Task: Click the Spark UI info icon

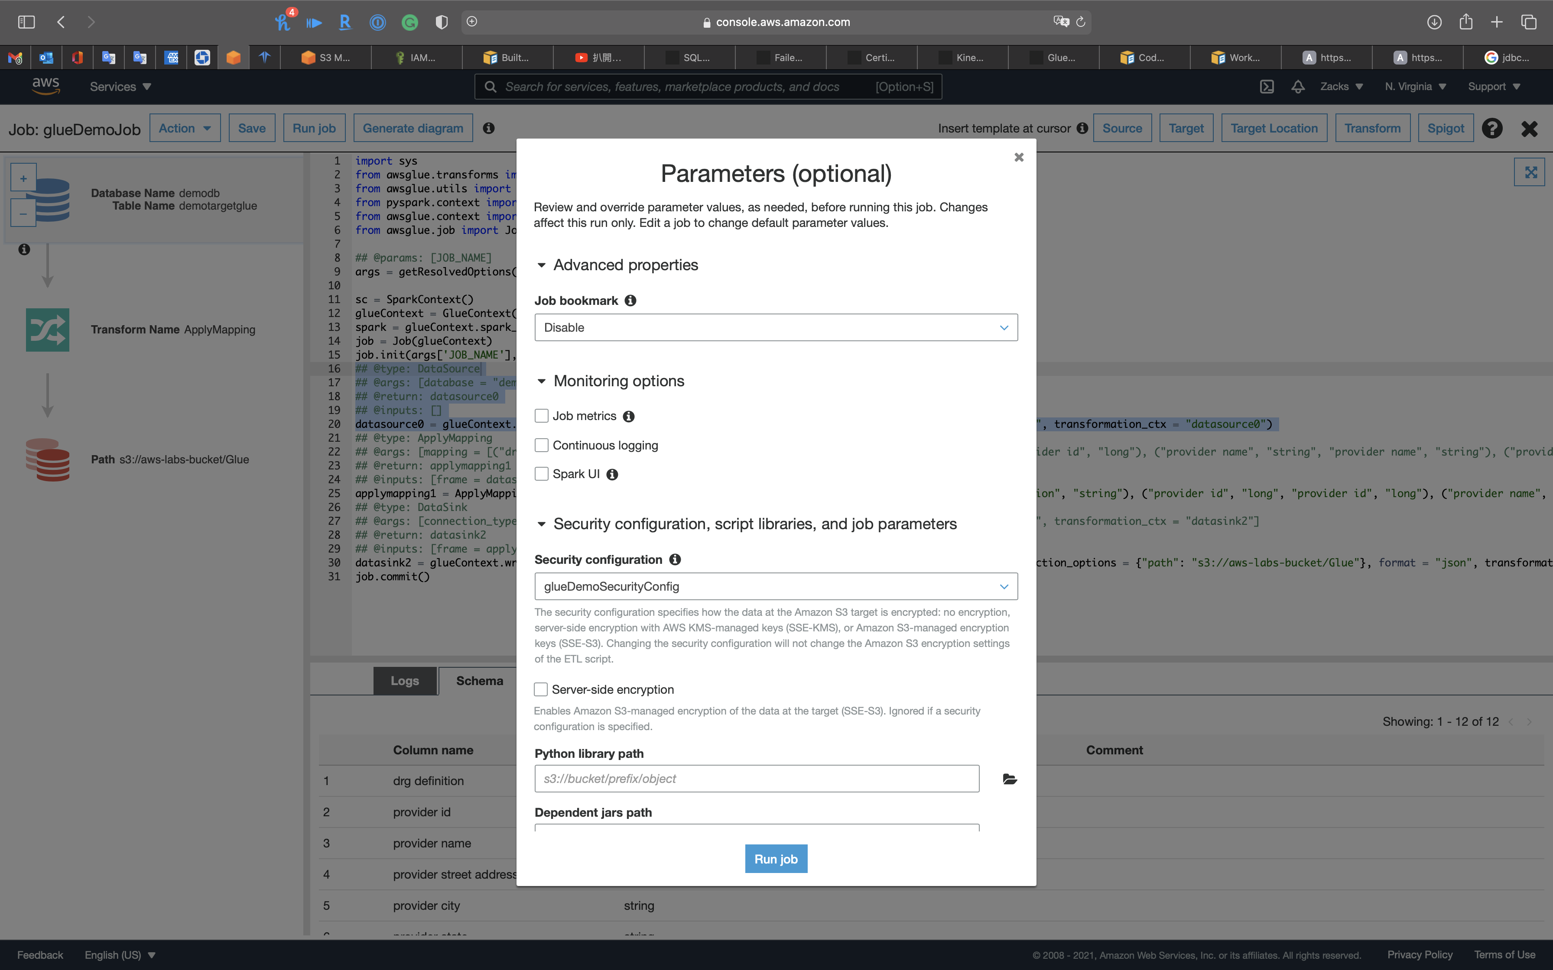Action: point(612,474)
